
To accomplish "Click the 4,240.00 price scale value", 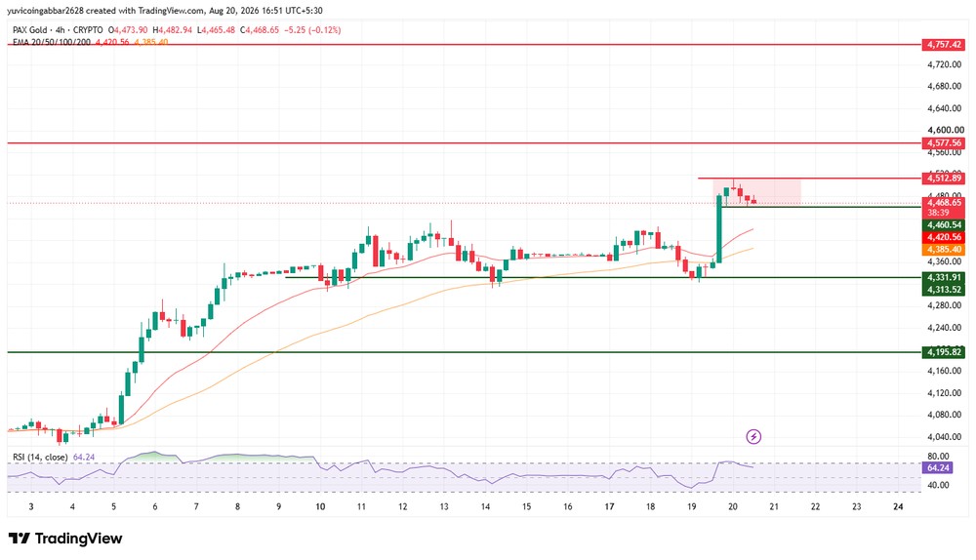I will pyautogui.click(x=944, y=328).
